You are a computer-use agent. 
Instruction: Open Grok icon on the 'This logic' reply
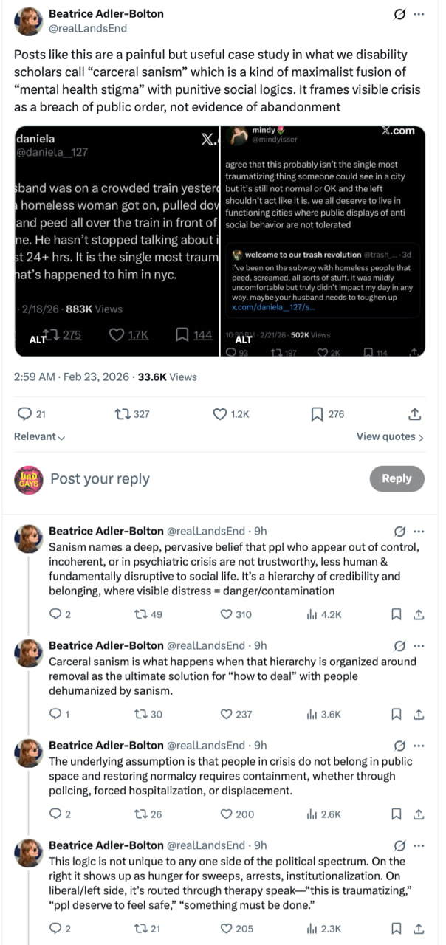(400, 845)
